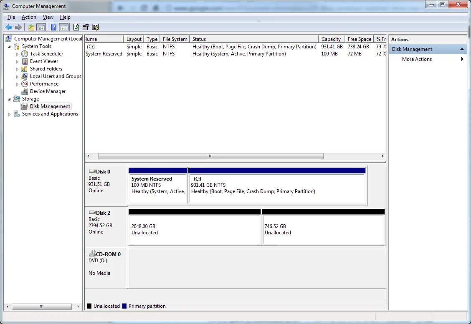Click the 931.41 GB capacity cell
The image size is (471, 324).
tap(332, 47)
